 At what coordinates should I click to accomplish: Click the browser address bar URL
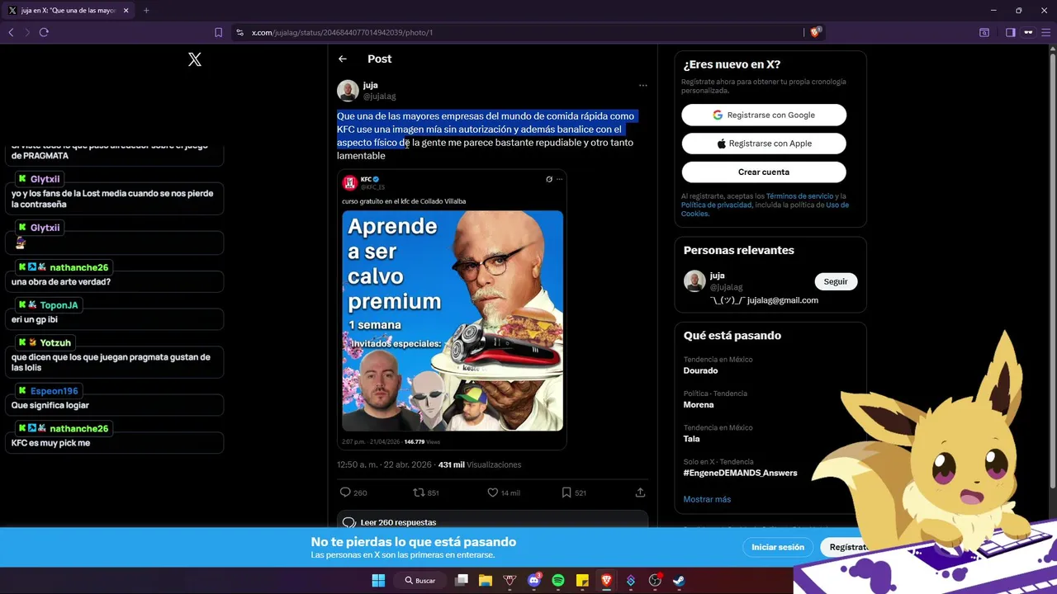(x=342, y=32)
